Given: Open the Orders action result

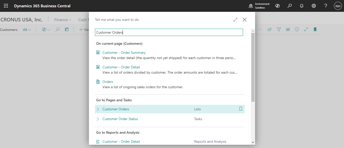Looking at the screenshot, I should [x=108, y=82].
